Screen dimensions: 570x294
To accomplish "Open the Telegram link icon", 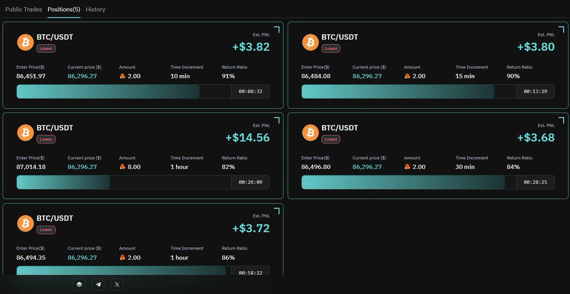I will pos(98,284).
